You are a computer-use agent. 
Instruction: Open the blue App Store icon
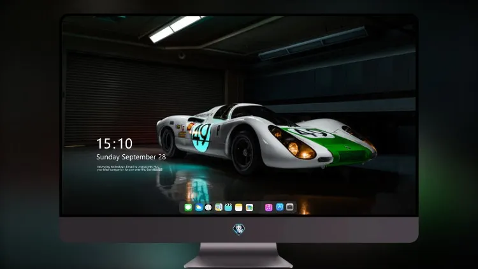[280, 207]
